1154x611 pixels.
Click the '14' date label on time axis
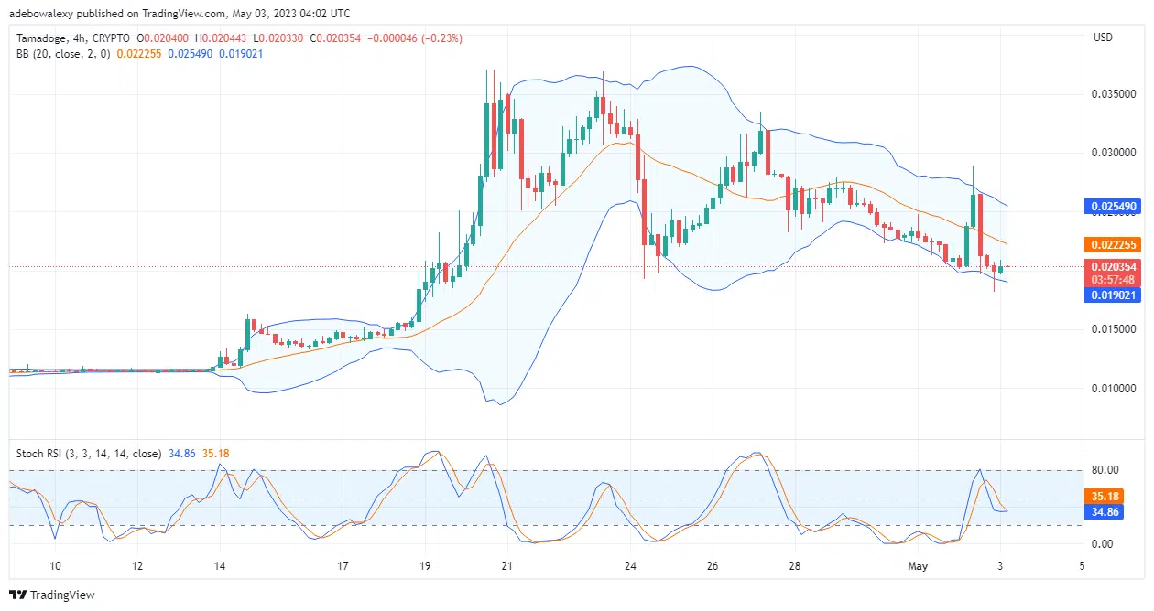(219, 566)
